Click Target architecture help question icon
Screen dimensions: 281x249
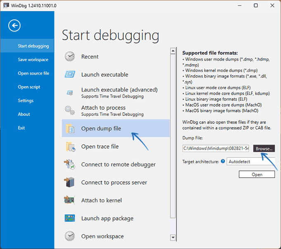(x=223, y=161)
